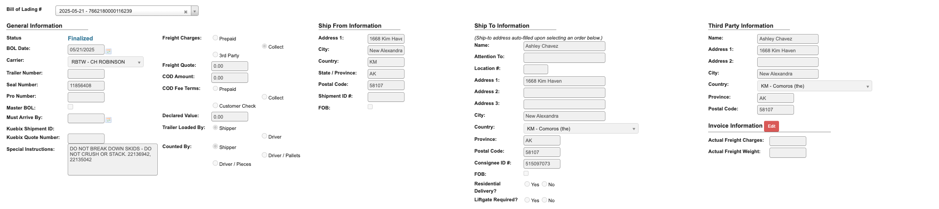Click the Ship To Province field
Screen dimensions: 939x209
[x=542, y=140]
